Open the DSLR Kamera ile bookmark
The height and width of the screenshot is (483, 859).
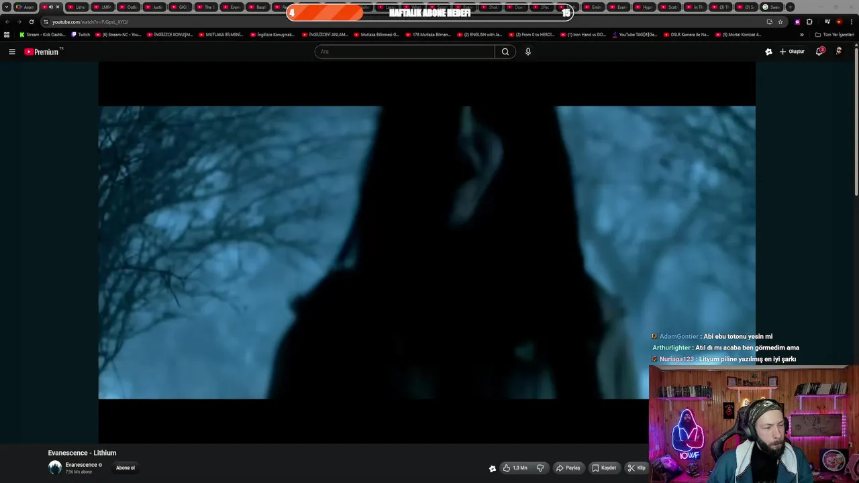687,34
